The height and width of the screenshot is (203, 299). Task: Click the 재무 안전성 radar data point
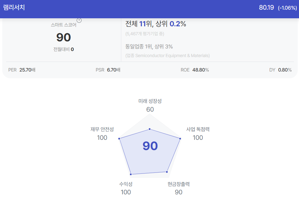coord(119,139)
